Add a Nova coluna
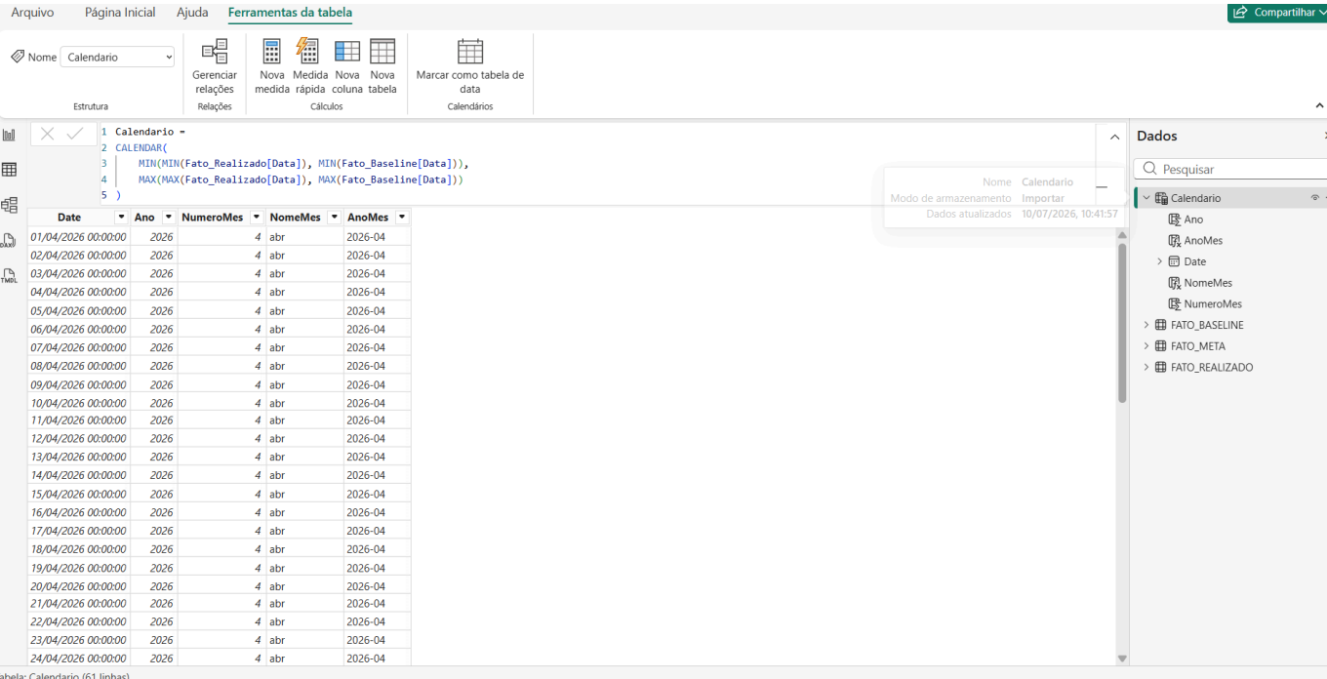 point(347,67)
